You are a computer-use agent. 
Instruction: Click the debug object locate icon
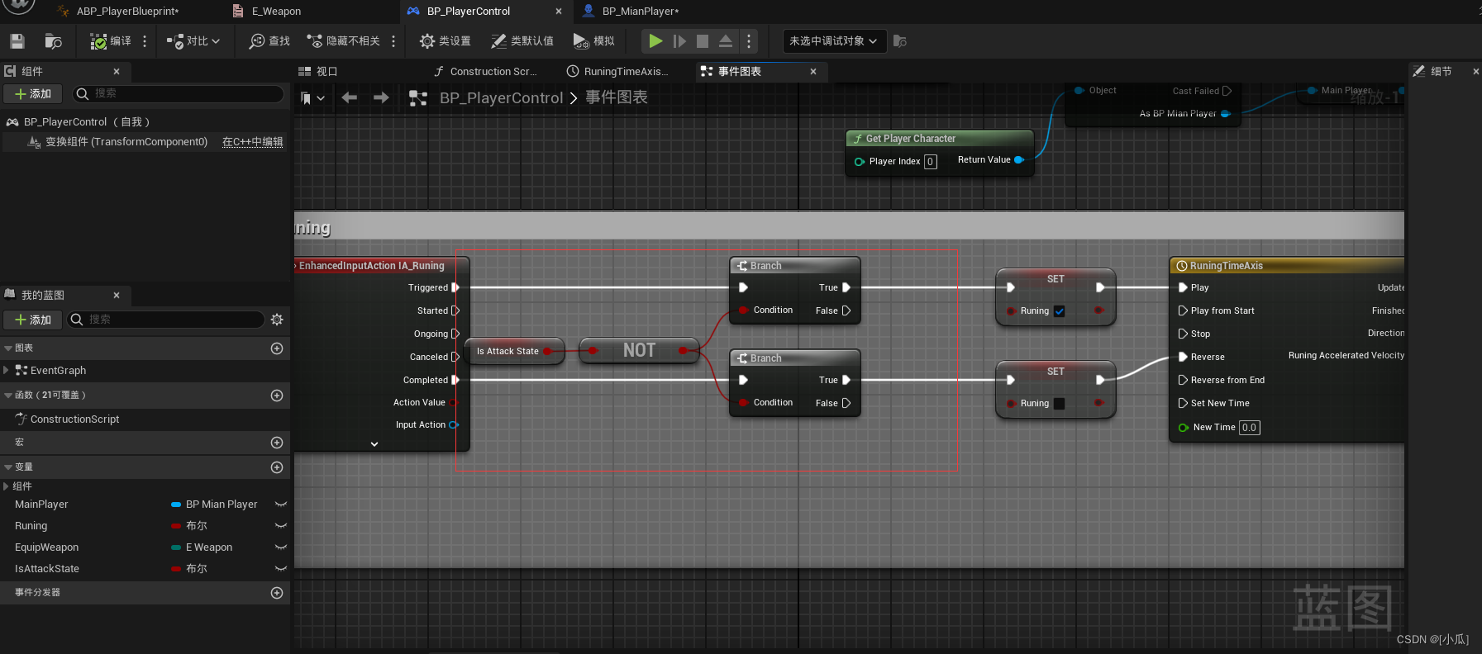pyautogui.click(x=900, y=41)
